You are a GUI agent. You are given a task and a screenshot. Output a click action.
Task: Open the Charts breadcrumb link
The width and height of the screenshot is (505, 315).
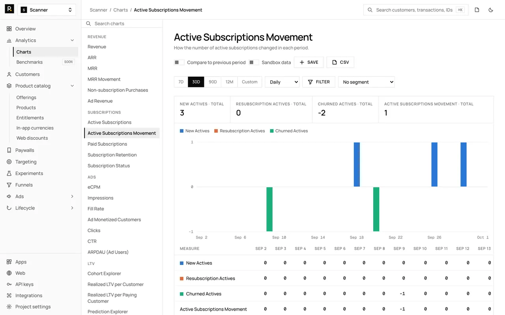121,10
